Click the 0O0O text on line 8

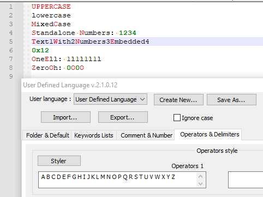75,68
